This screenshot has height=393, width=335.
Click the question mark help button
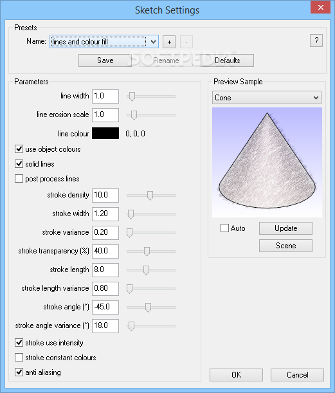tap(316, 41)
